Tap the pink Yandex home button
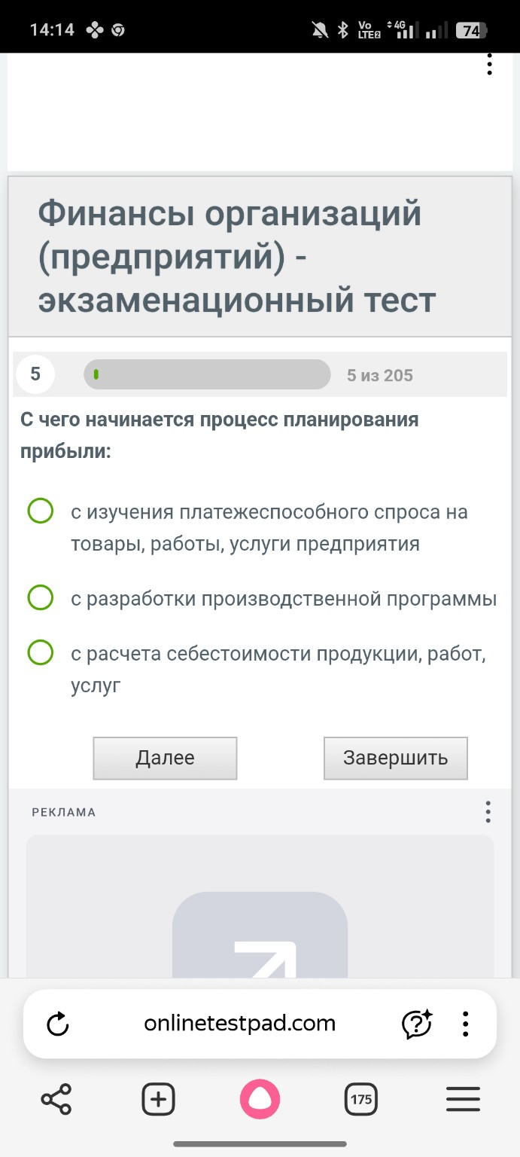Viewport: 520px width, 1157px height. pyautogui.click(x=260, y=1099)
